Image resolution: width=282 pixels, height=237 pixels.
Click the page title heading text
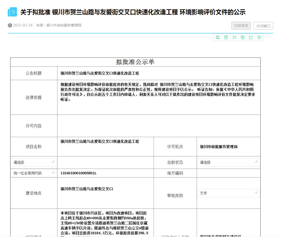133,12
